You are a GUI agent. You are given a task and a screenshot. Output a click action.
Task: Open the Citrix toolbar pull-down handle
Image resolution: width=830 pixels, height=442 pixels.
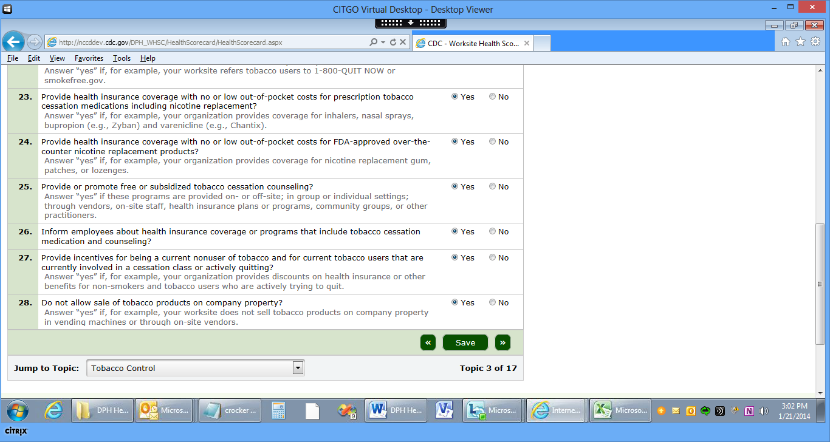pos(411,22)
